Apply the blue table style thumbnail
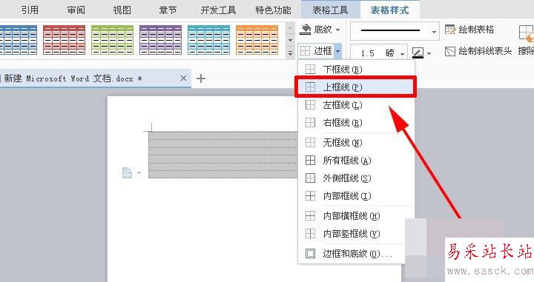 [x=19, y=40]
